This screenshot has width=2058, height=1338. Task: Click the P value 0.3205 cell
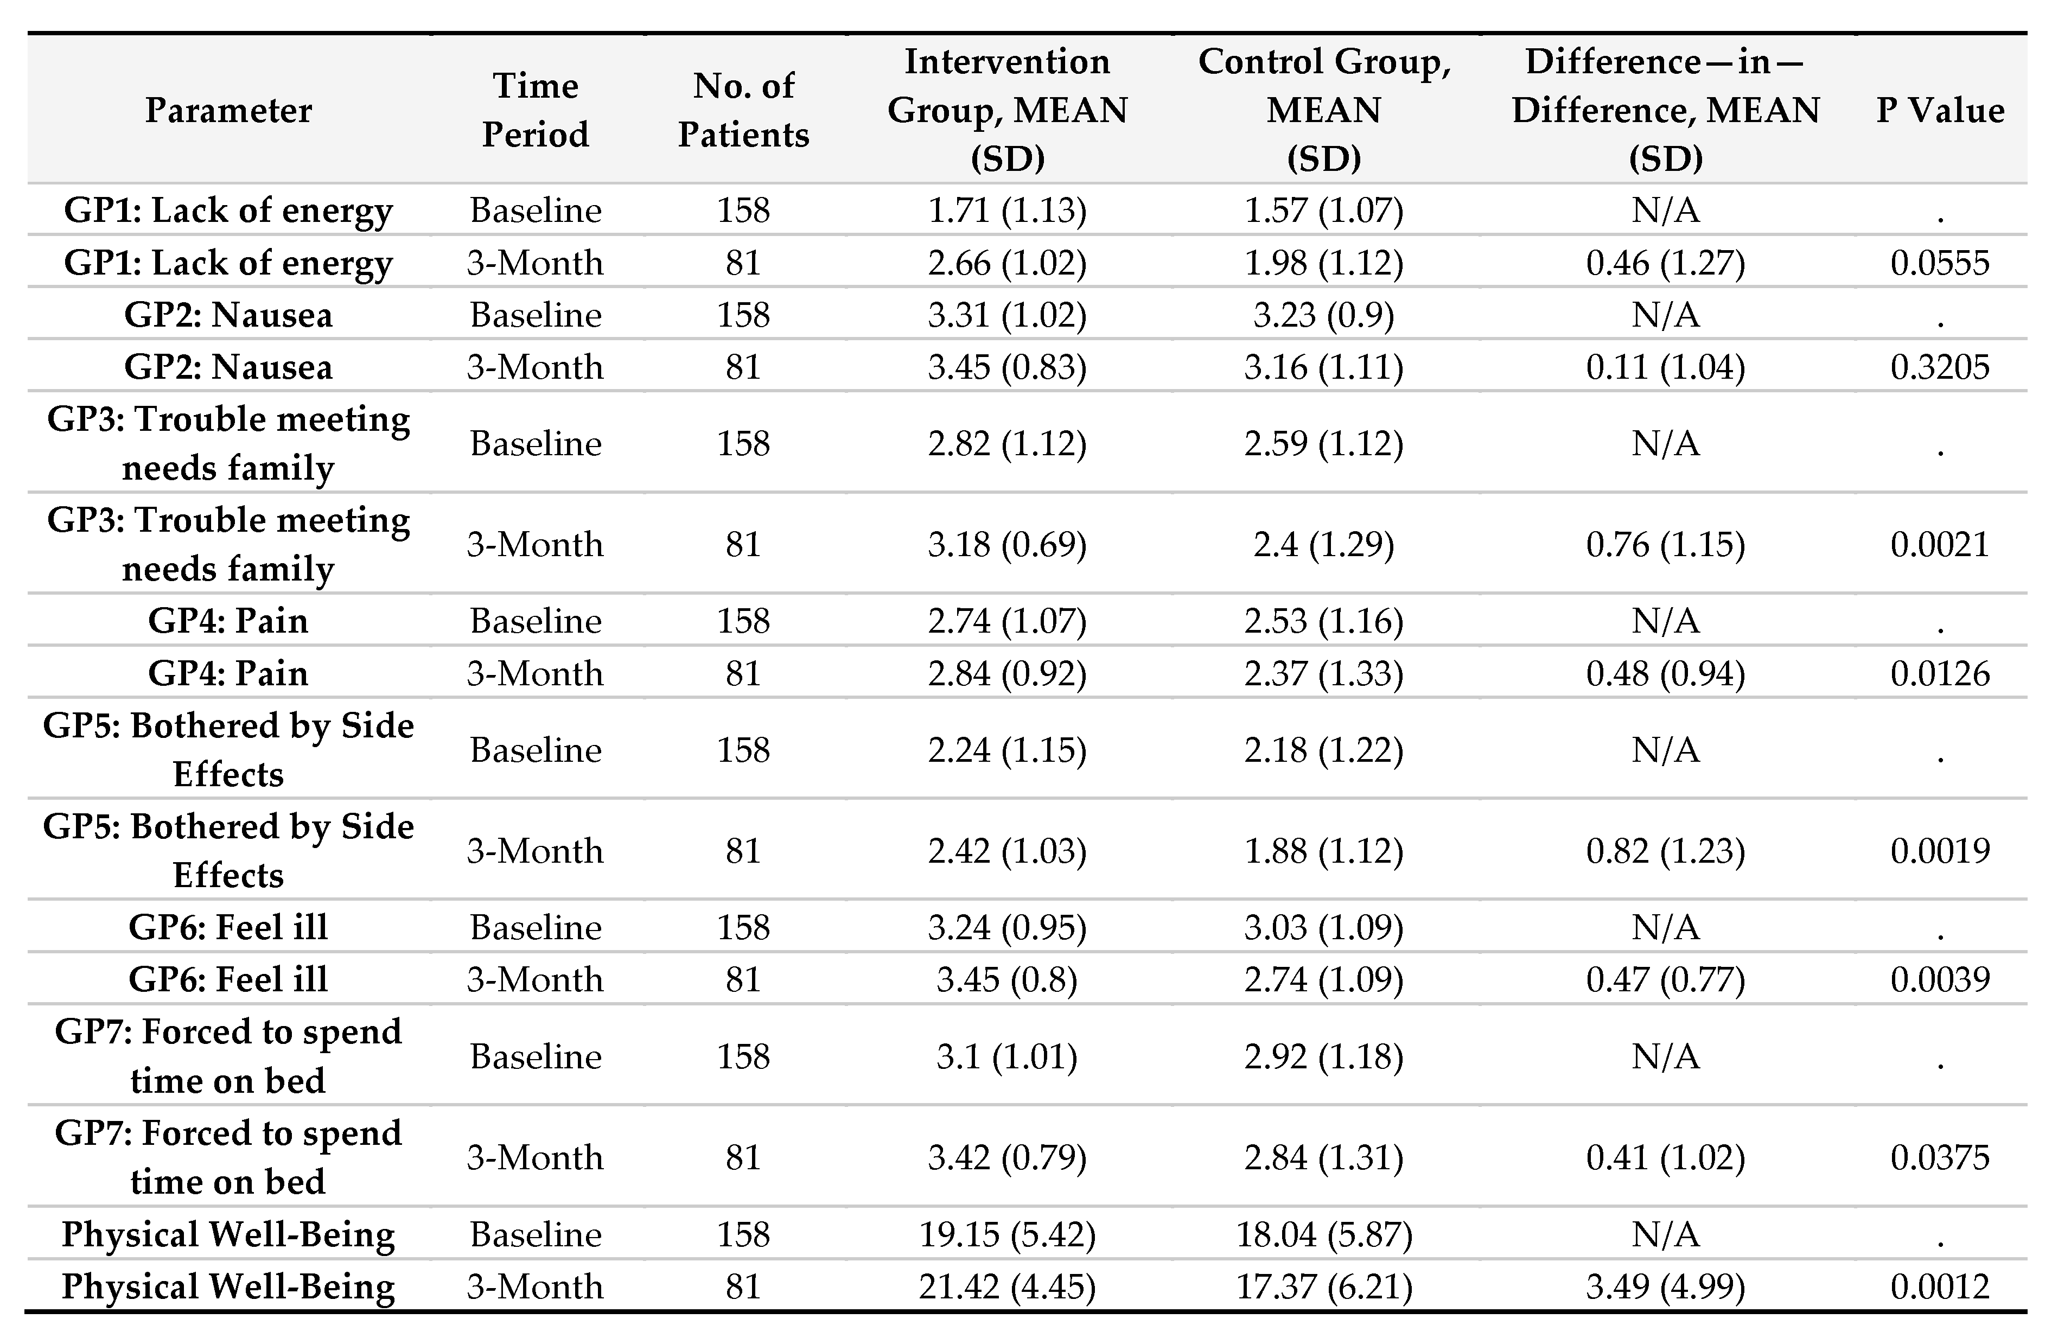click(1940, 367)
